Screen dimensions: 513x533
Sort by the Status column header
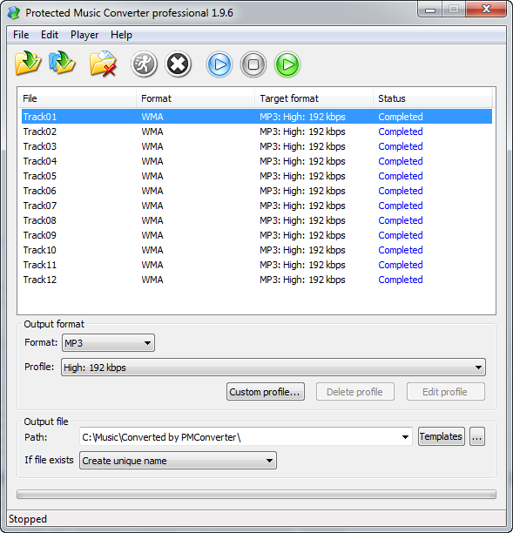click(432, 98)
